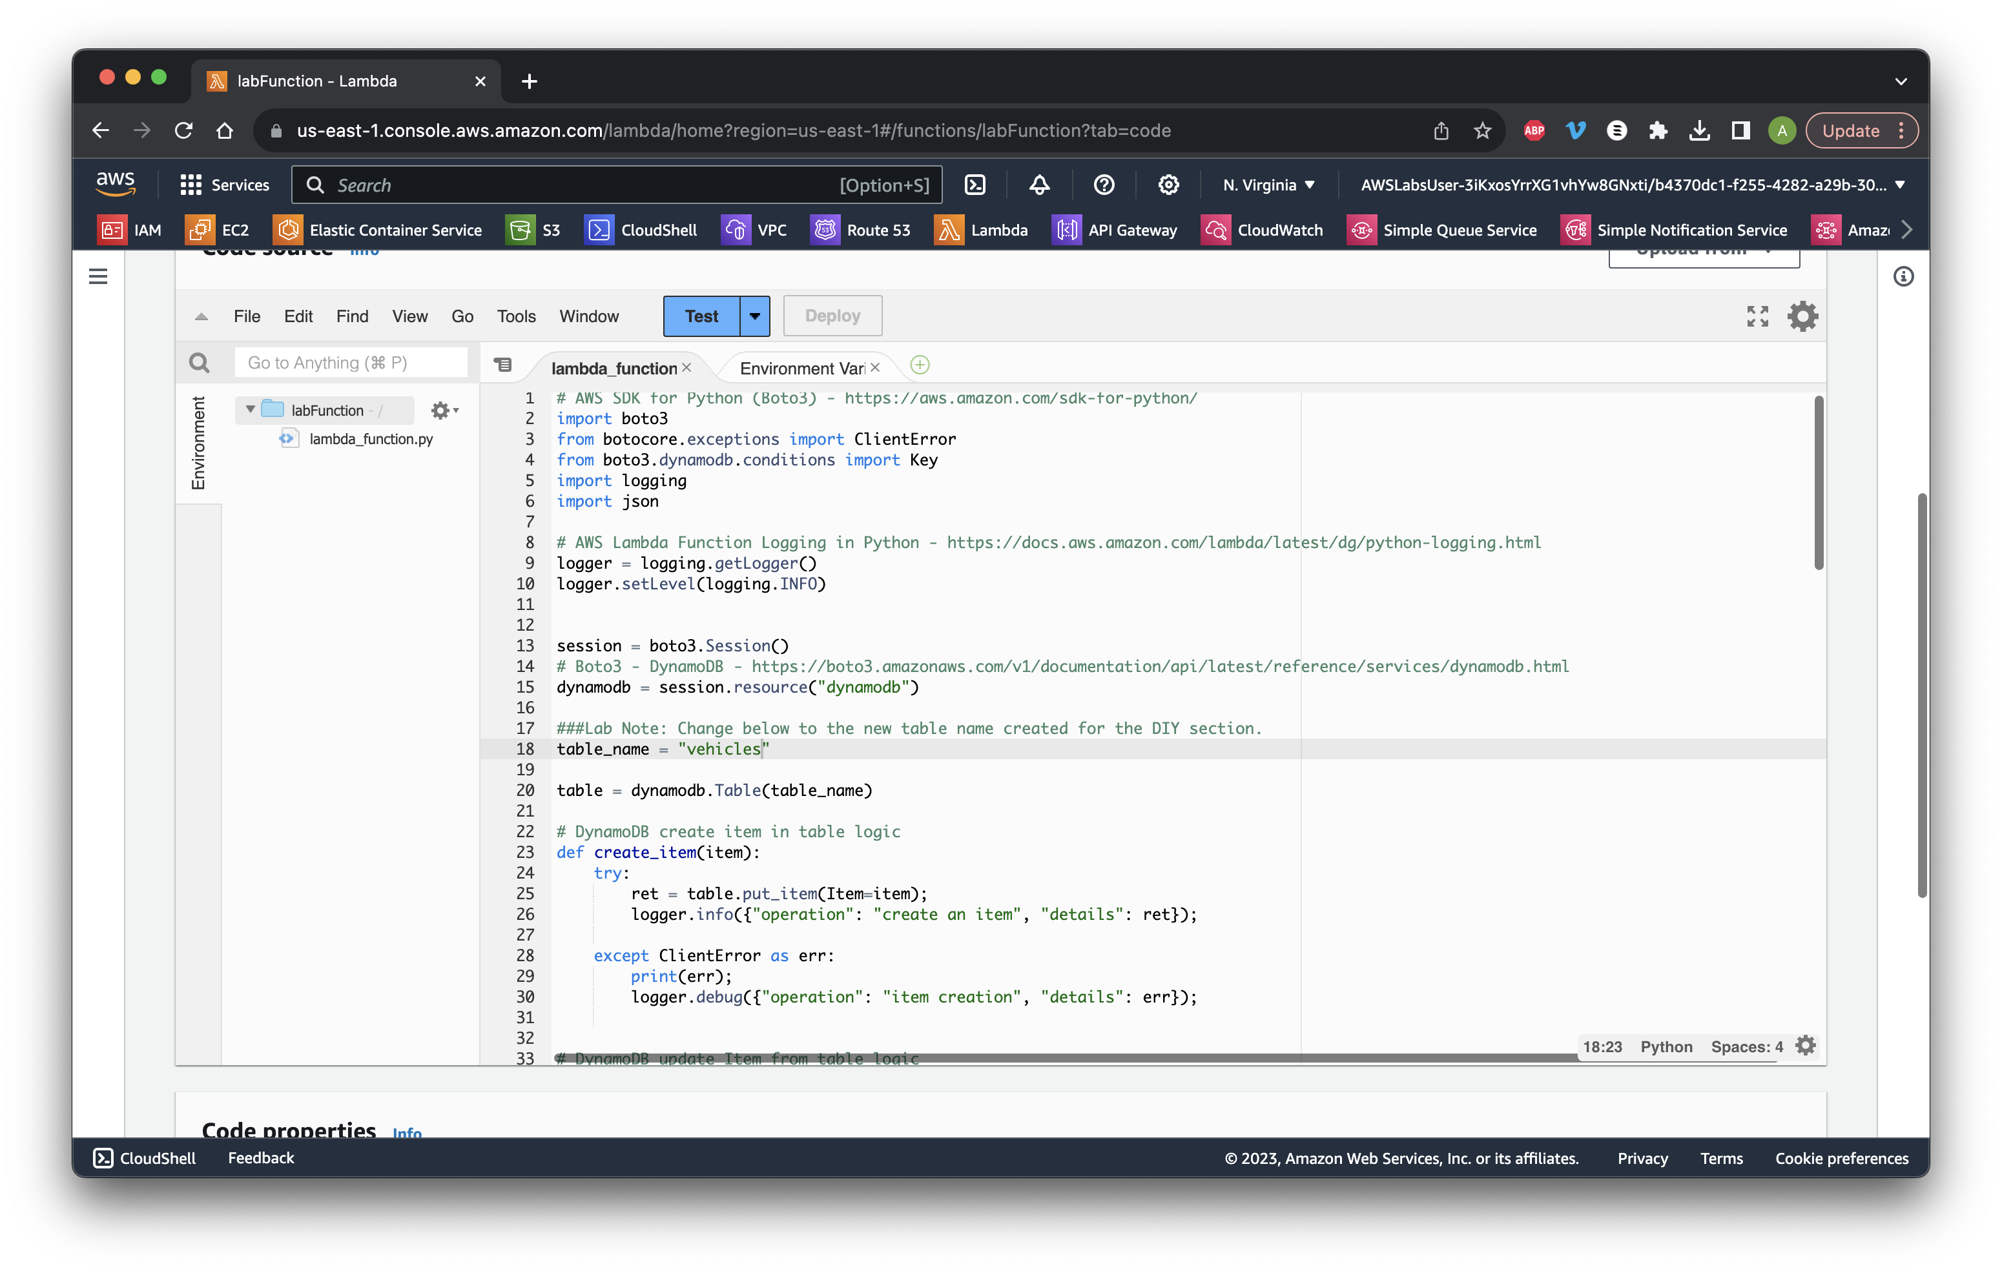Toggle the Environment side panel
Image resolution: width=2002 pixels, height=1273 pixels.
click(199, 443)
